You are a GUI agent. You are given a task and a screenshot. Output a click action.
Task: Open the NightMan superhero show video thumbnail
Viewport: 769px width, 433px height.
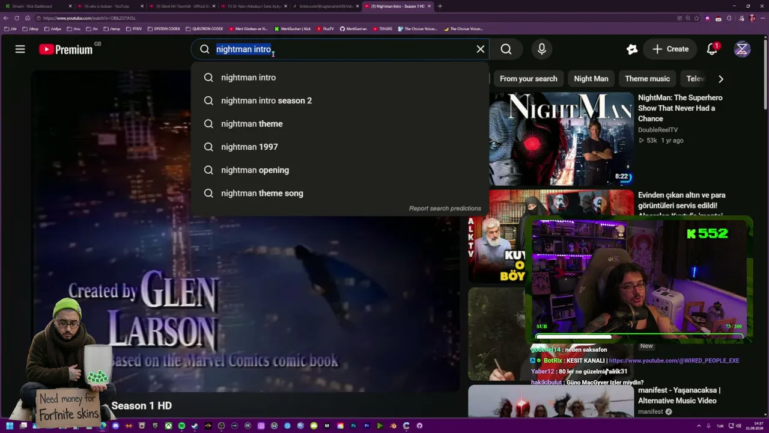[561, 139]
